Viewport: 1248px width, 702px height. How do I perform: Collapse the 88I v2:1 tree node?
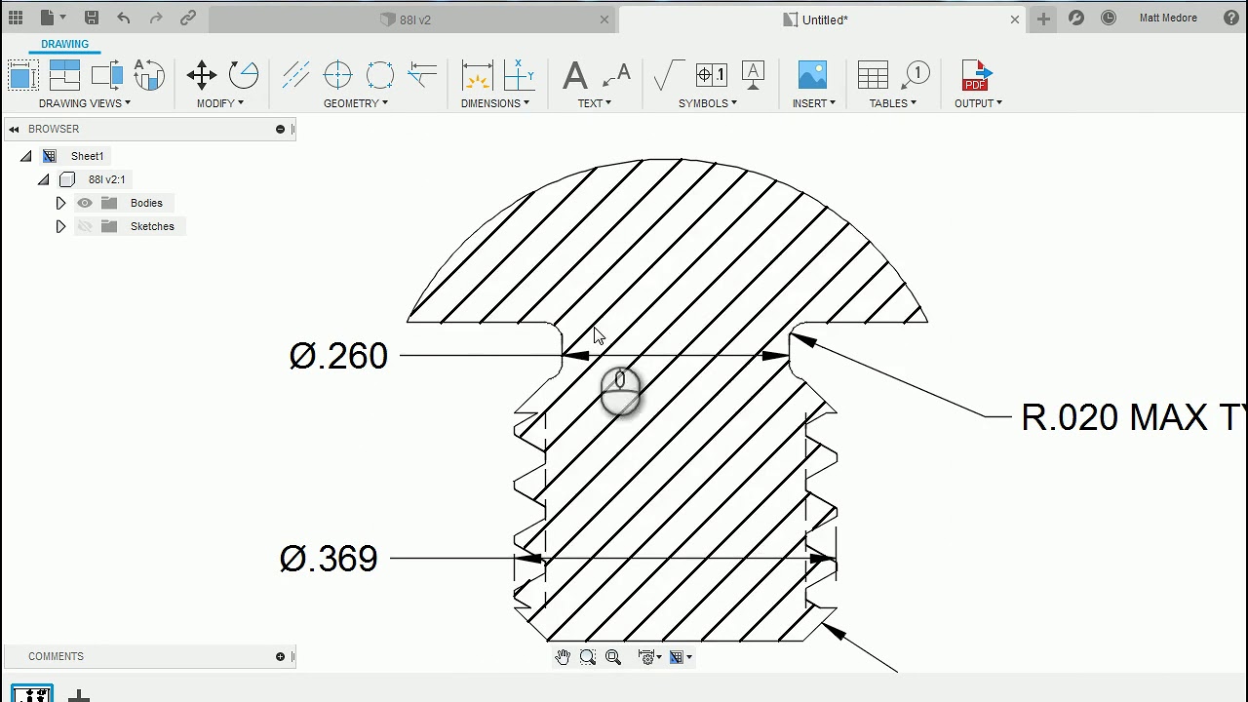[x=44, y=179]
